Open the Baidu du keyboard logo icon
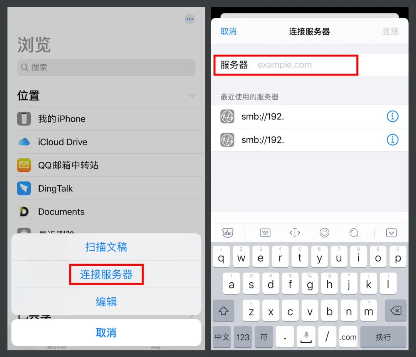This screenshot has width=416, height=357. pyautogui.click(x=228, y=233)
